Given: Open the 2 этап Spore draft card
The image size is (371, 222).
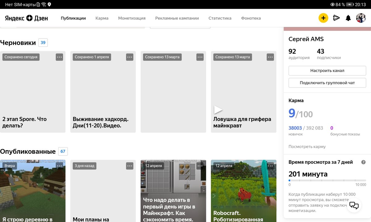Looking at the screenshot, I should [33, 92].
